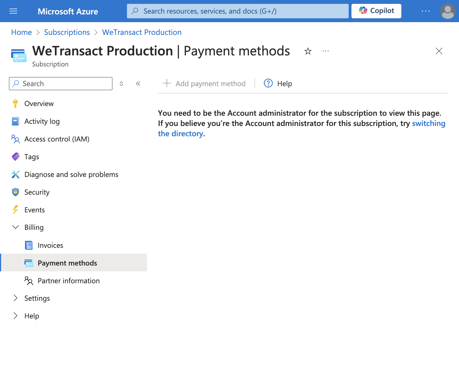This screenshot has height=381, width=459.
Task: Click Microsoft Azure portal title
Action: click(x=68, y=11)
